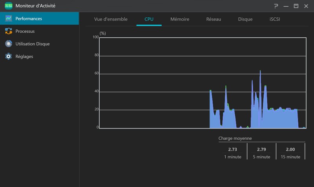
Task: Open Réglages using the gear icon
Action: click(8, 56)
